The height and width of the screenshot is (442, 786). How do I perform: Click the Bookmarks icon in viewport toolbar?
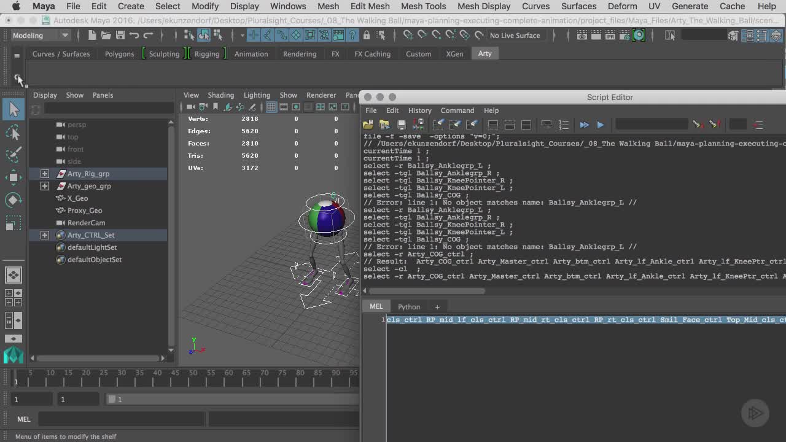click(217, 107)
